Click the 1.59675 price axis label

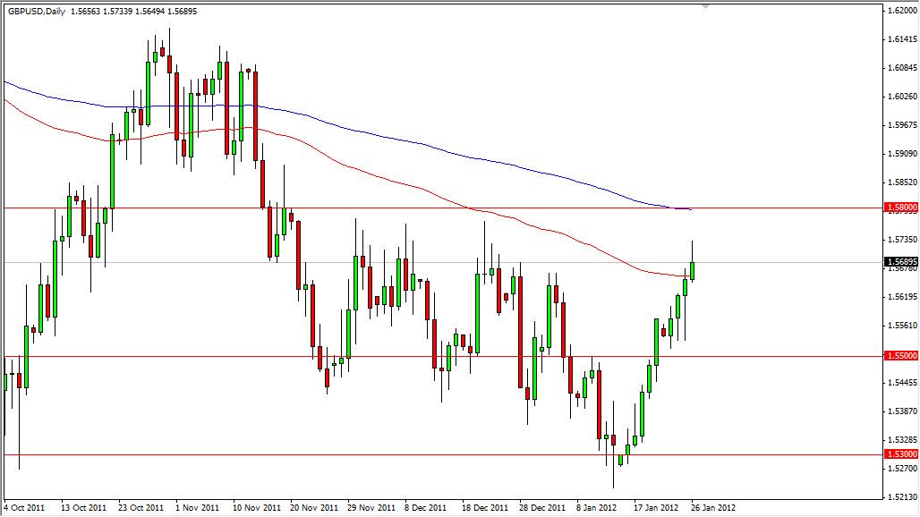[x=902, y=125]
